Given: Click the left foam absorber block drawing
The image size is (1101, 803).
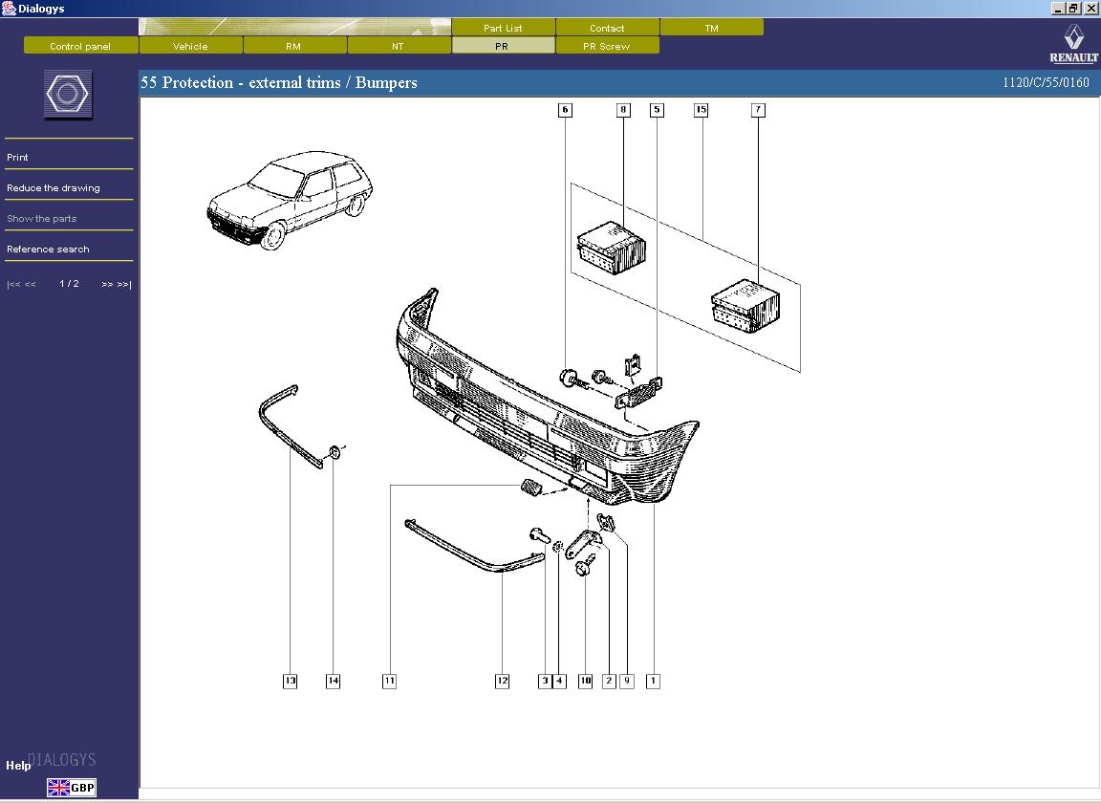Looking at the screenshot, I should (x=612, y=249).
